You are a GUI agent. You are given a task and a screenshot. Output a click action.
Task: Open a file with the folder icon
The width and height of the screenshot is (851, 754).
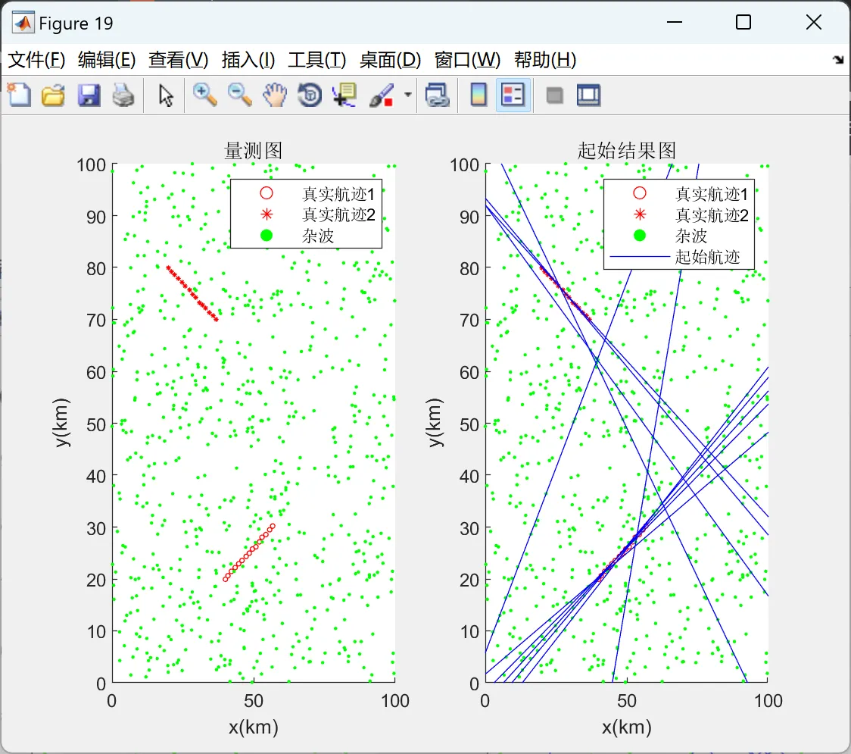click(x=53, y=95)
